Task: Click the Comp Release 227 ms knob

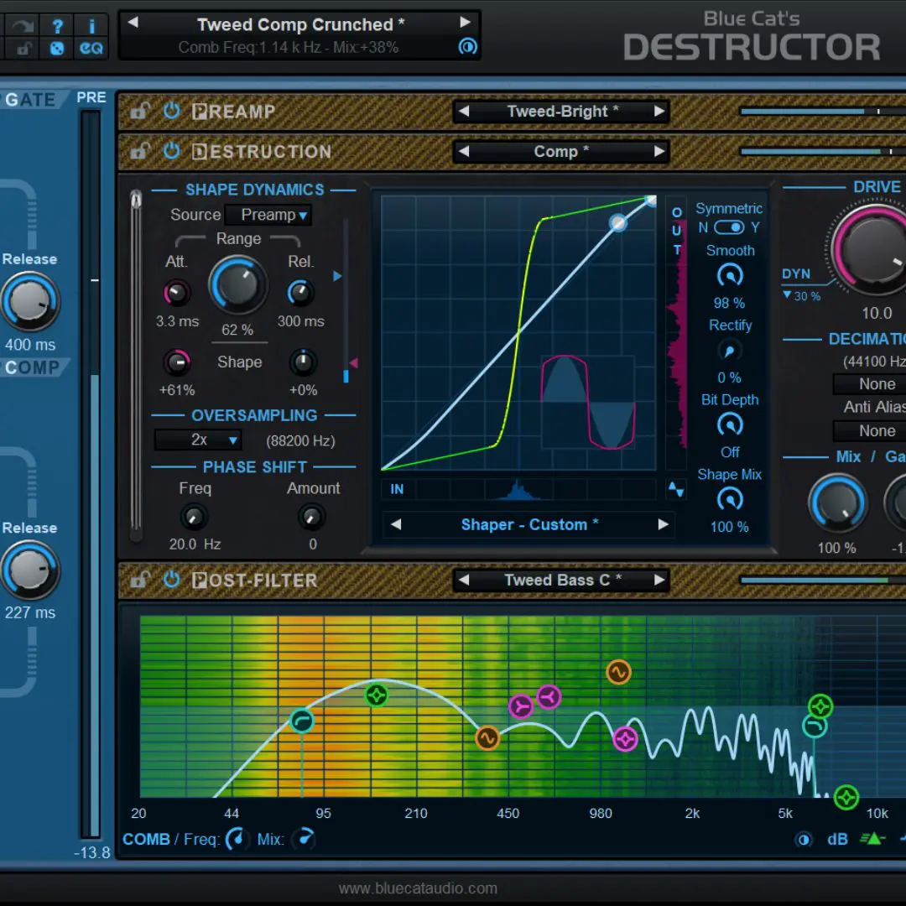Action: tap(30, 570)
